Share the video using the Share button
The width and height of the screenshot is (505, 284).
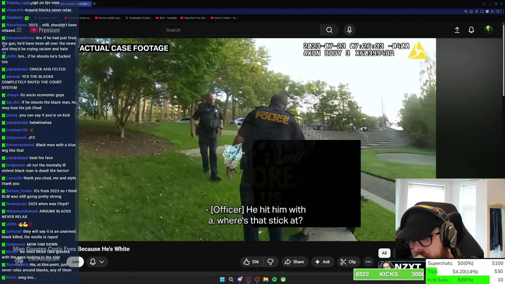coord(294,262)
